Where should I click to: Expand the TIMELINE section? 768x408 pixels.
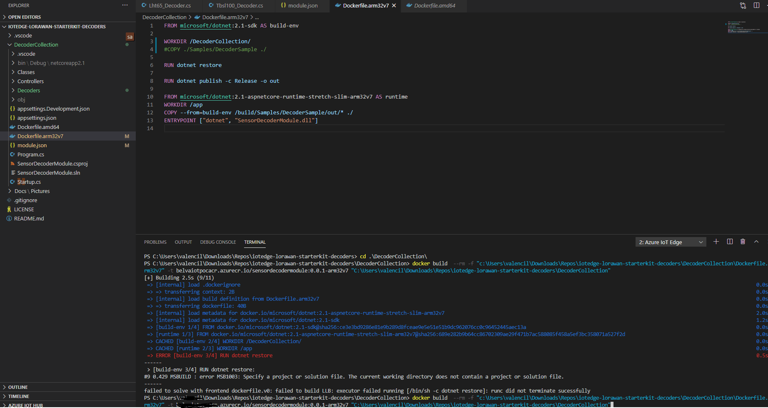coord(68,396)
